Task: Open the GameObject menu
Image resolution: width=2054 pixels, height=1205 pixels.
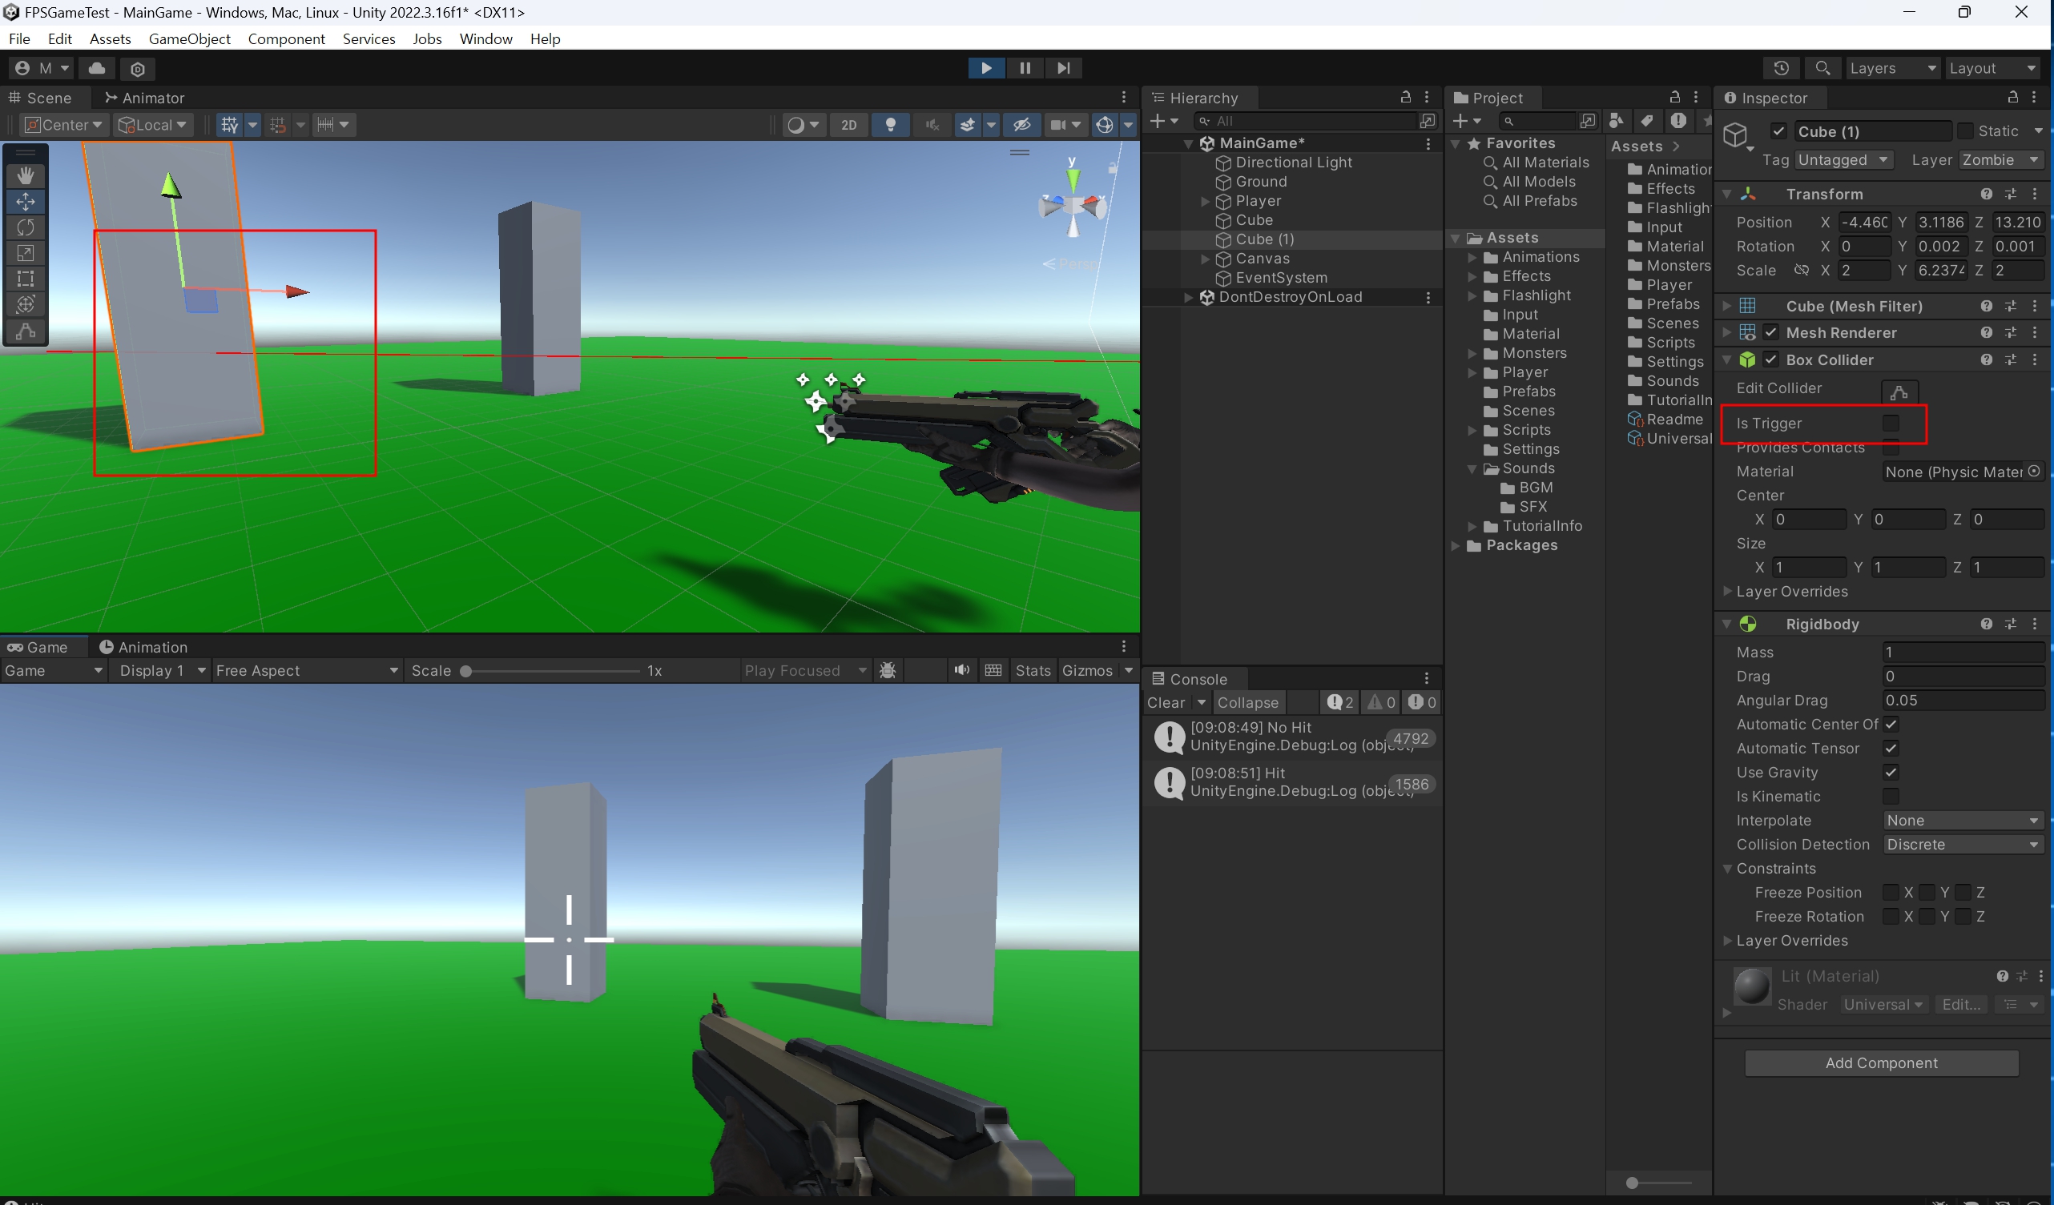Action: pyautogui.click(x=189, y=39)
